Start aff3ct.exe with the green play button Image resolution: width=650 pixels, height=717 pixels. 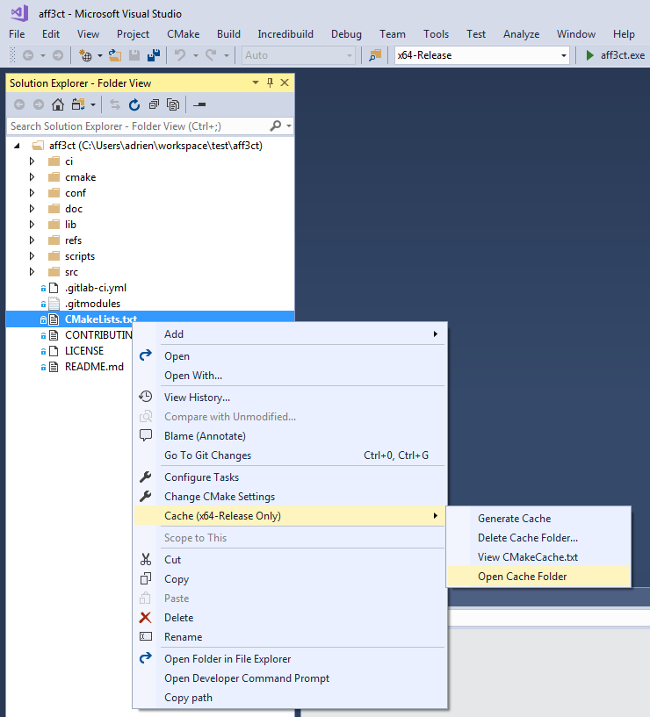point(590,55)
